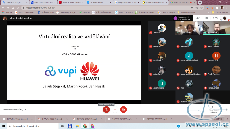Open the Kalendář Google bookmark

(x=166, y=13)
